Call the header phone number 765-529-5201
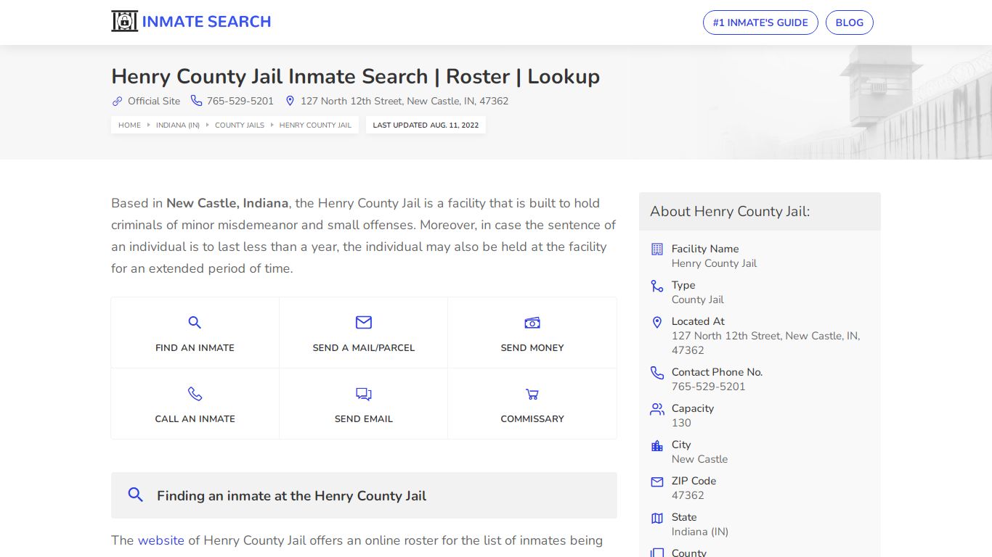 point(240,101)
